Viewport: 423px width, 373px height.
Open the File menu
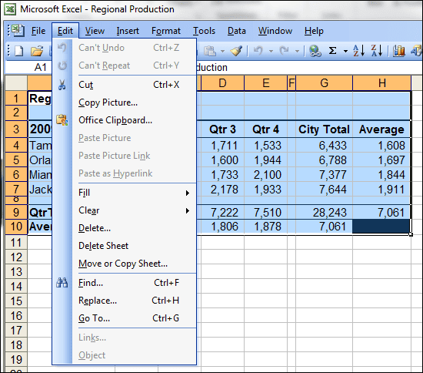tap(38, 31)
